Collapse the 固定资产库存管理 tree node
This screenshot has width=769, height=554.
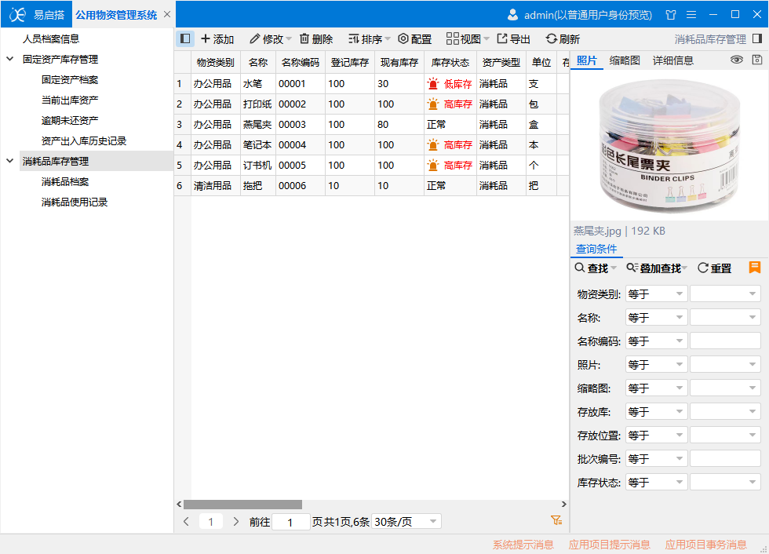coord(10,60)
